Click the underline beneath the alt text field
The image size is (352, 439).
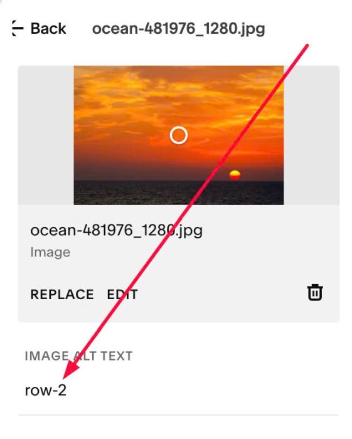click(x=179, y=415)
